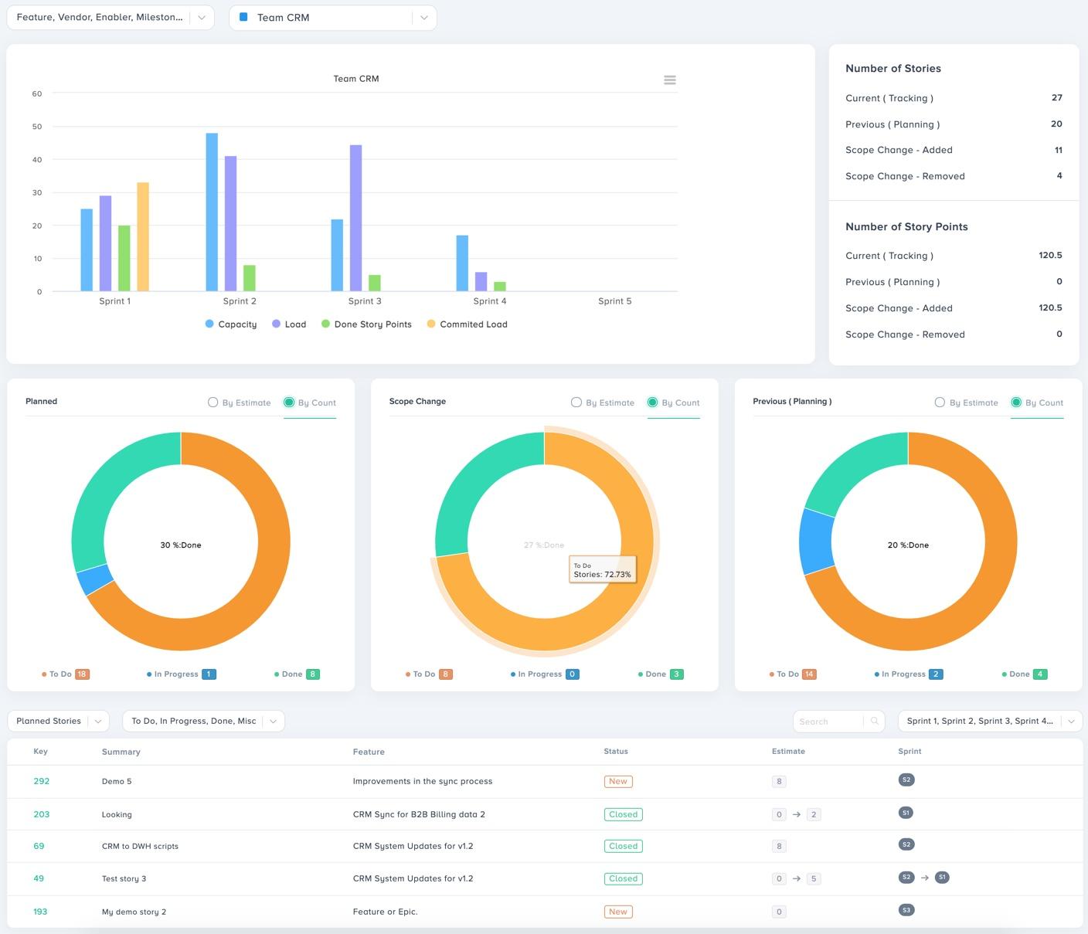The image size is (1088, 934).
Task: Sort table by Key column
Action: 40,752
